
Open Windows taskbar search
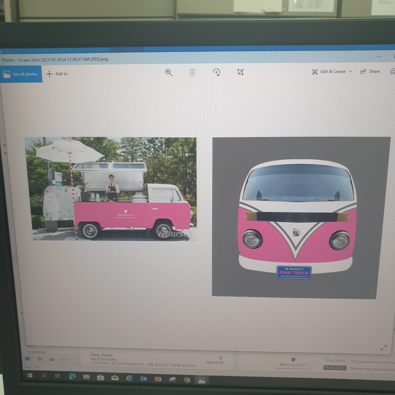pyautogui.click(x=44, y=376)
